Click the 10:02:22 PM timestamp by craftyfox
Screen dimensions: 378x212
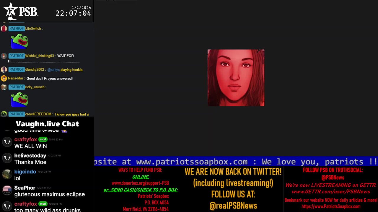[x=56, y=139]
